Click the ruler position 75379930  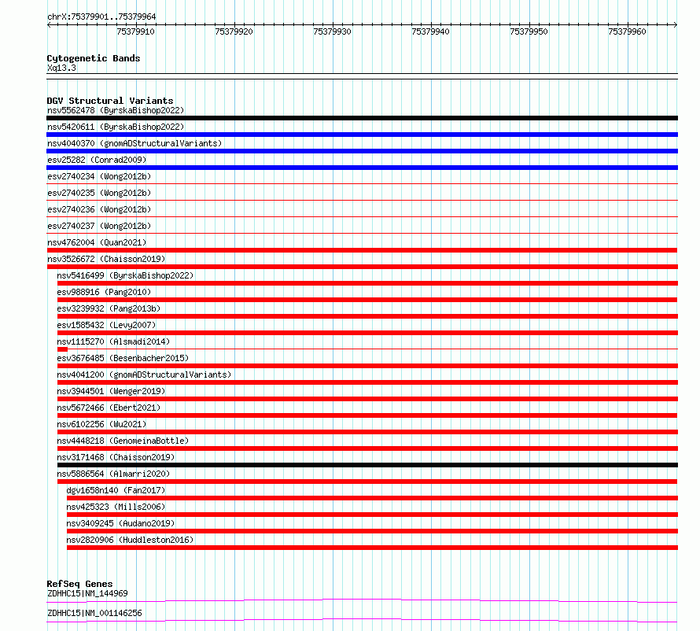[x=332, y=31]
